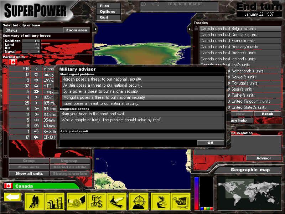This screenshot has width=285, height=214.
Task: Click the date January 22, 1997
Action: tap(259, 14)
